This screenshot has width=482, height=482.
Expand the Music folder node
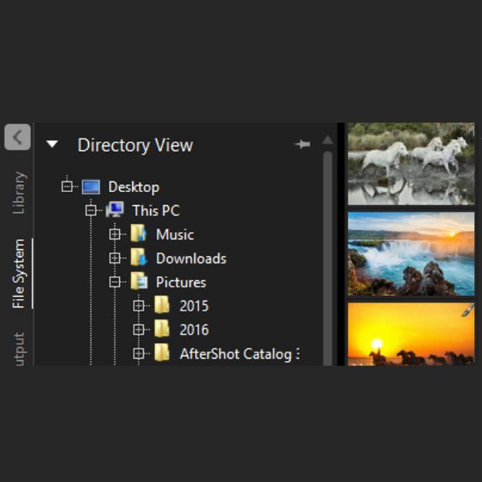[x=115, y=235]
